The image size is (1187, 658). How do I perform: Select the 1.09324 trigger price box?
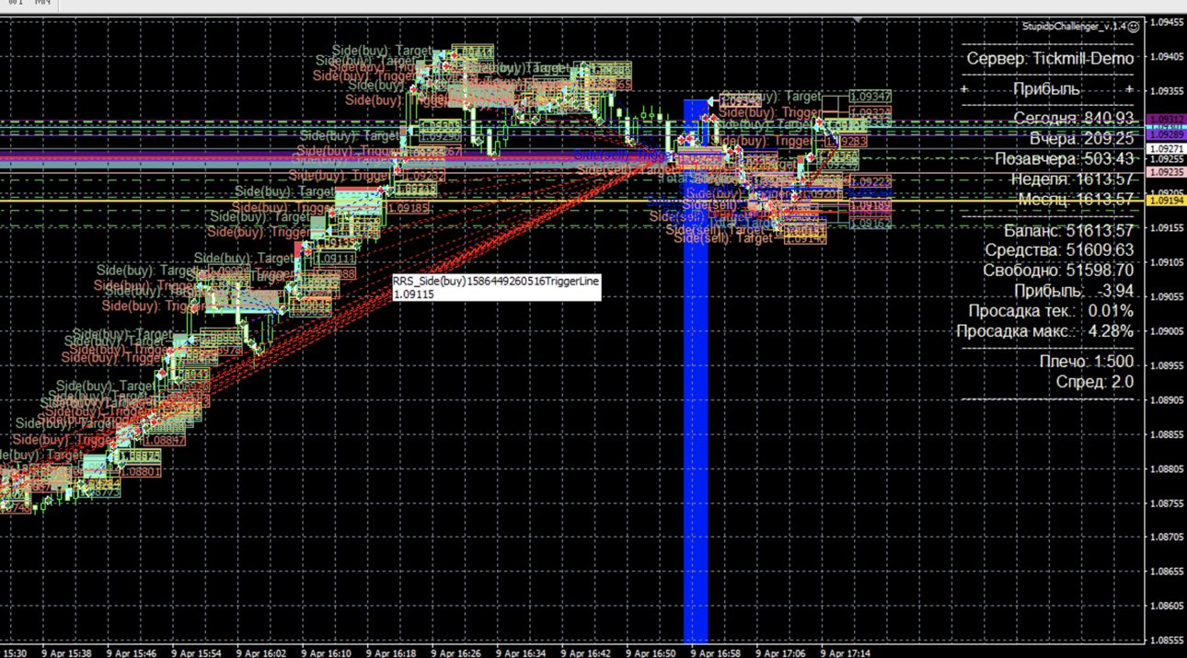(x=870, y=113)
